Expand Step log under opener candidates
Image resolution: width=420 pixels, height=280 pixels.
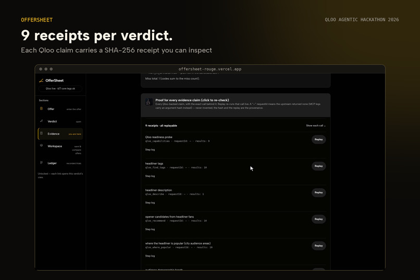coord(150,229)
